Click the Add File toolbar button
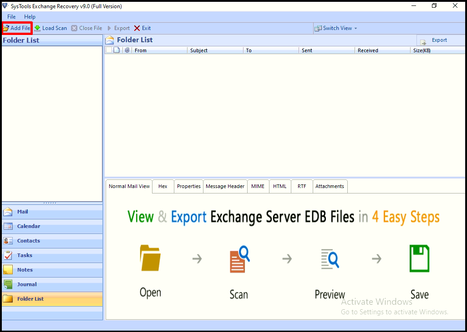 coord(17,28)
